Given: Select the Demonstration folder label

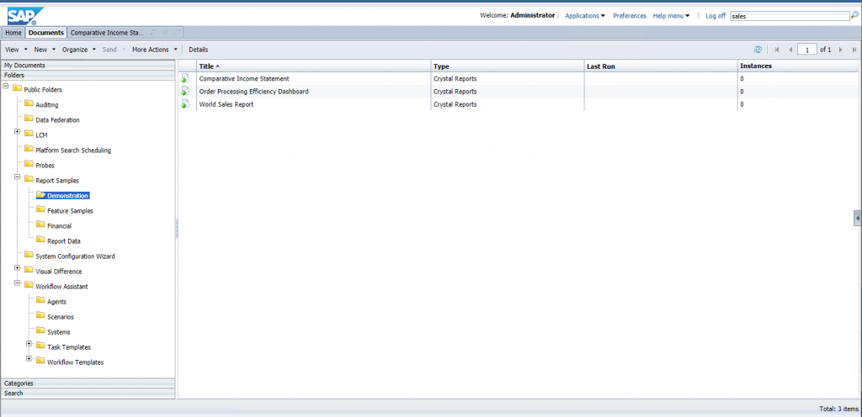Looking at the screenshot, I should click(68, 195).
